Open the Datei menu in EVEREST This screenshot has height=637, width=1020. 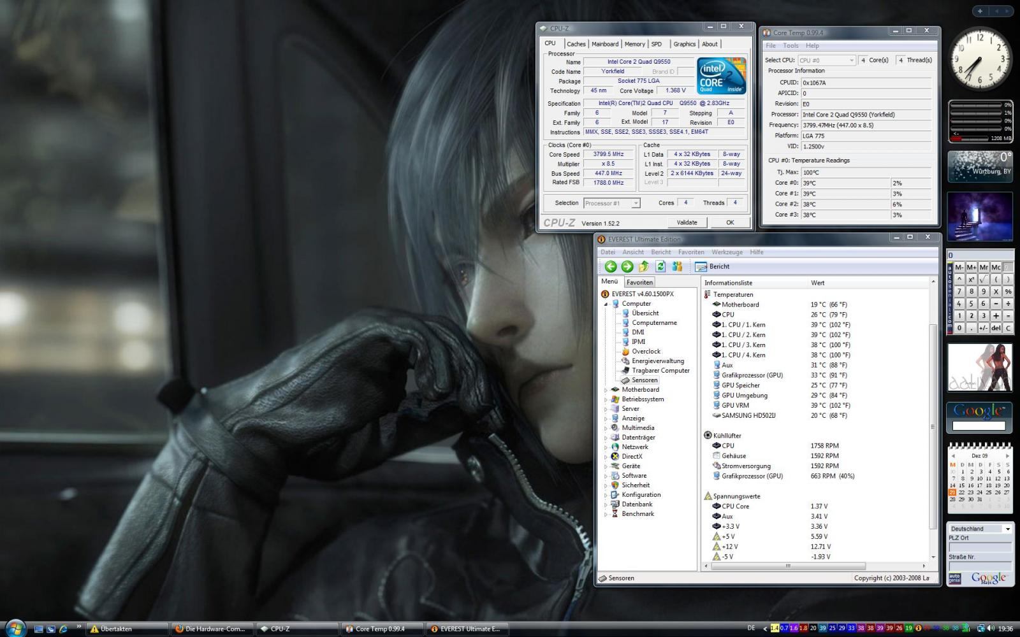(608, 252)
